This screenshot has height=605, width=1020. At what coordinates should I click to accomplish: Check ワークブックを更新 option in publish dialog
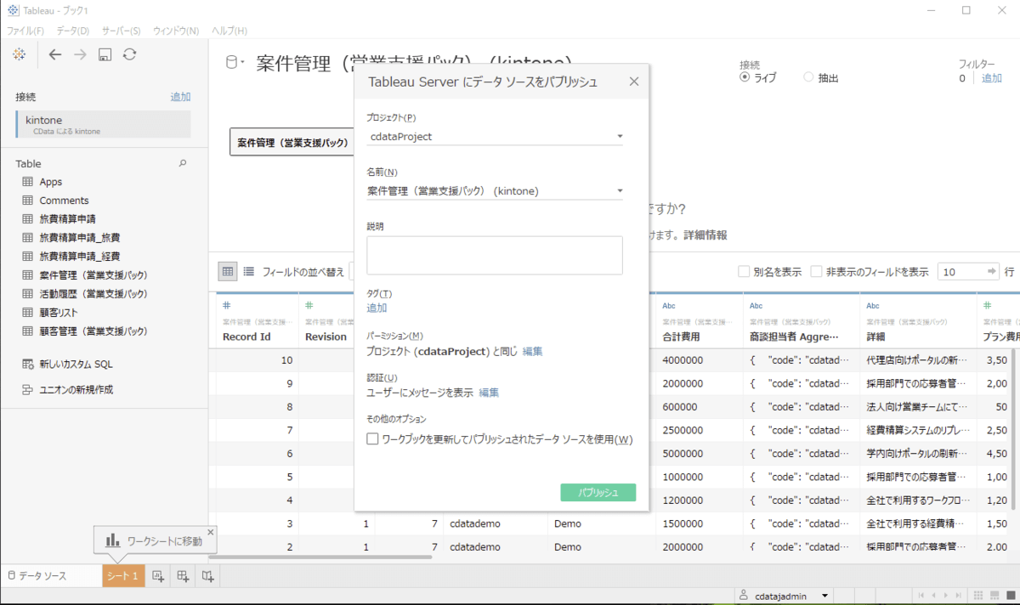372,439
